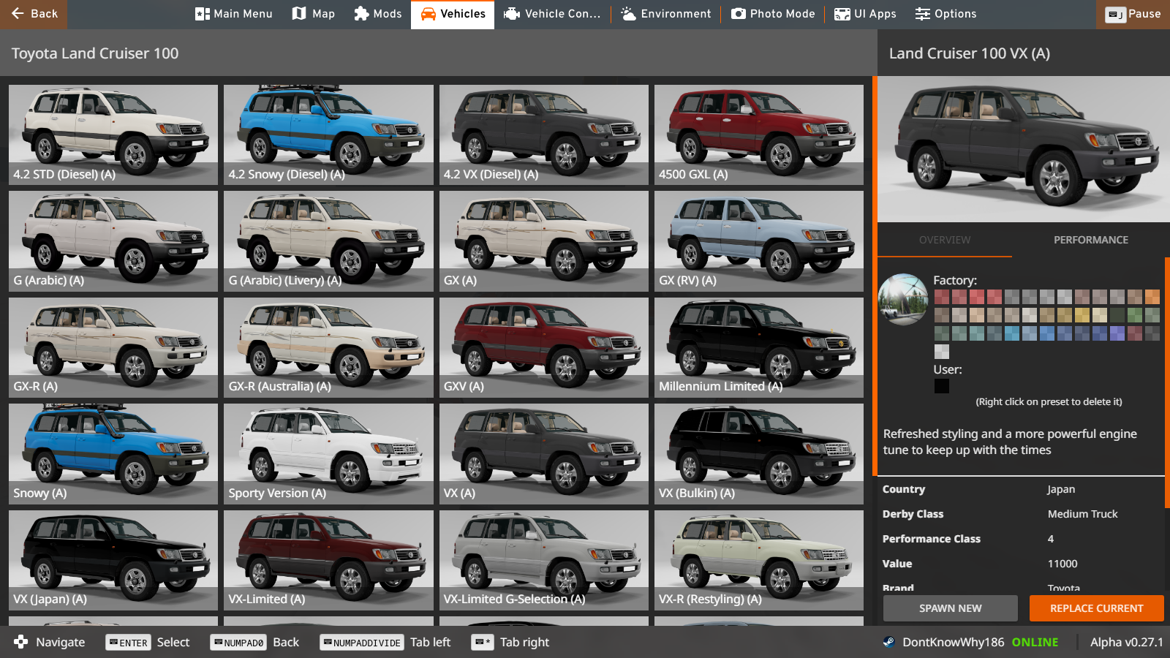Open the Mods puzzle-piece menu
1170x658 pixels.
pos(378,14)
